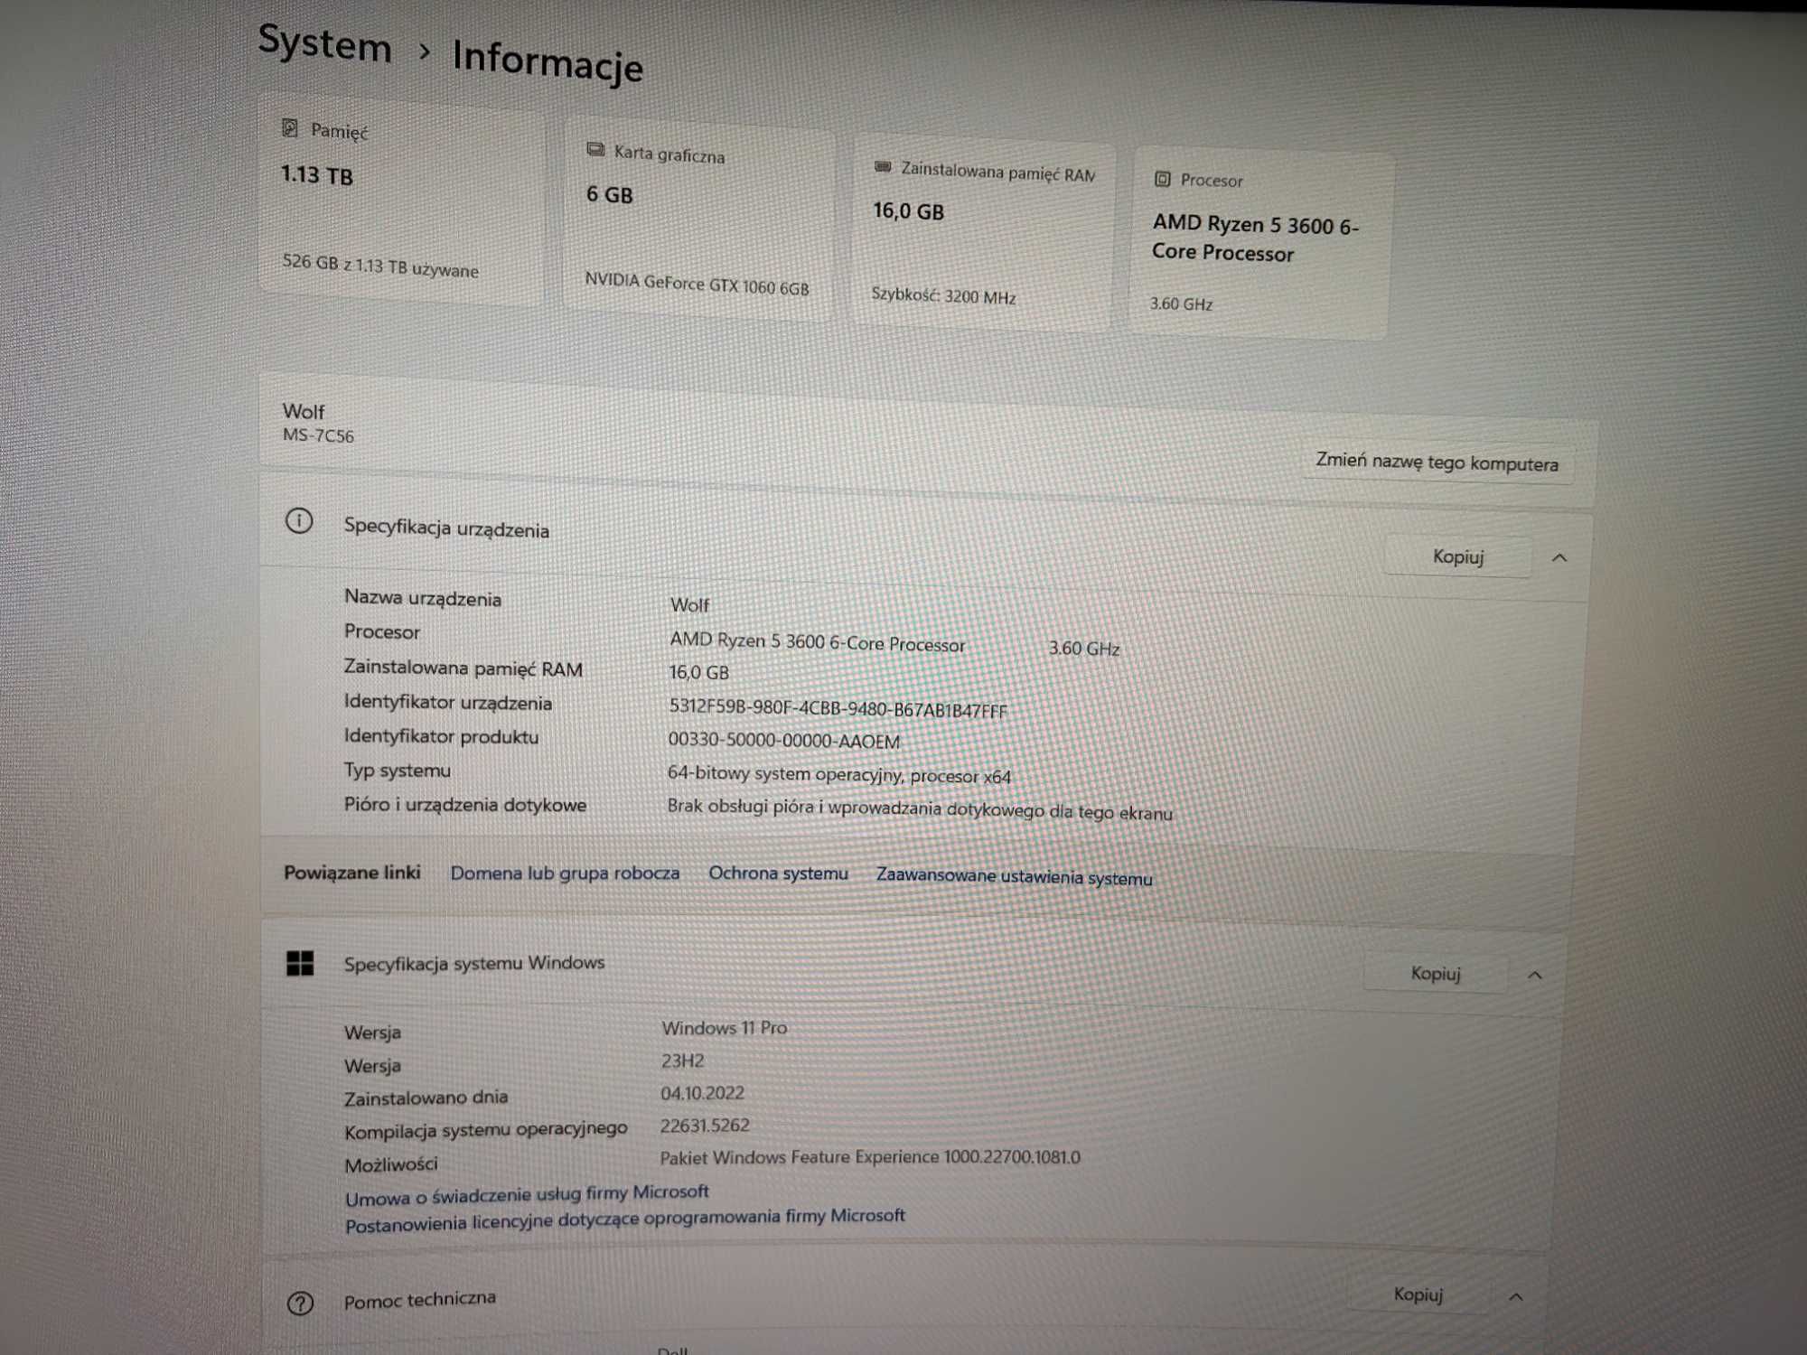1807x1355 pixels.
Task: Open Domena lub grupa robocza link
Action: click(x=565, y=873)
